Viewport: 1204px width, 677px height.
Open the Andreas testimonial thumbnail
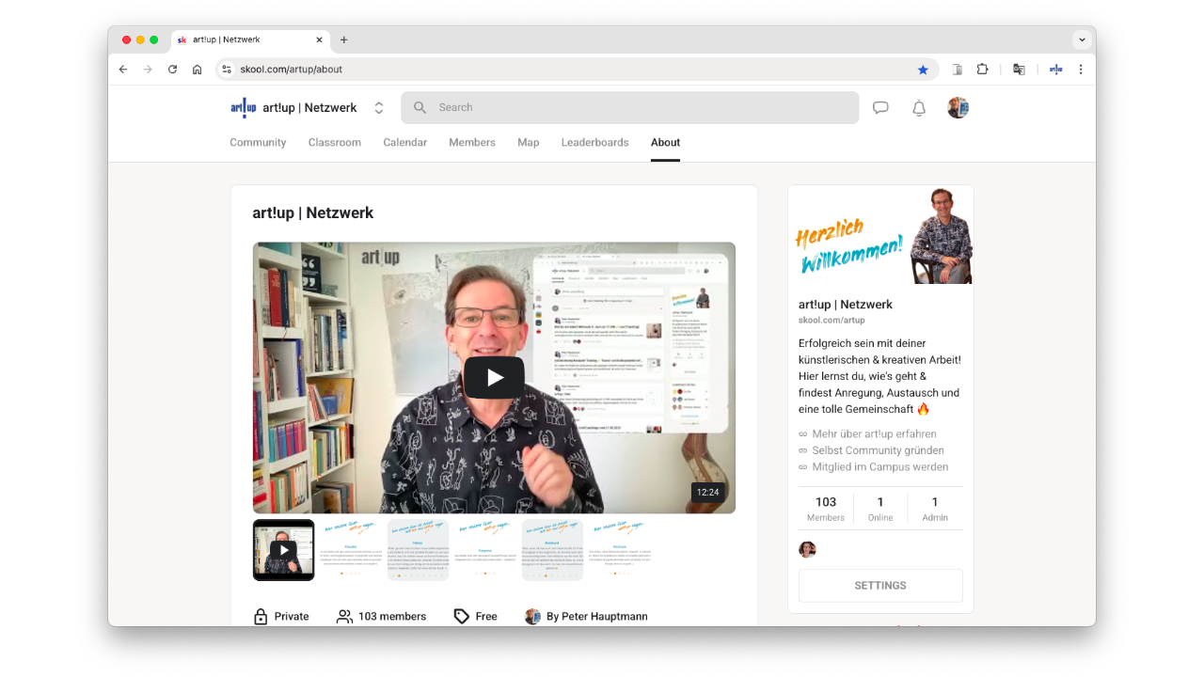(x=620, y=550)
